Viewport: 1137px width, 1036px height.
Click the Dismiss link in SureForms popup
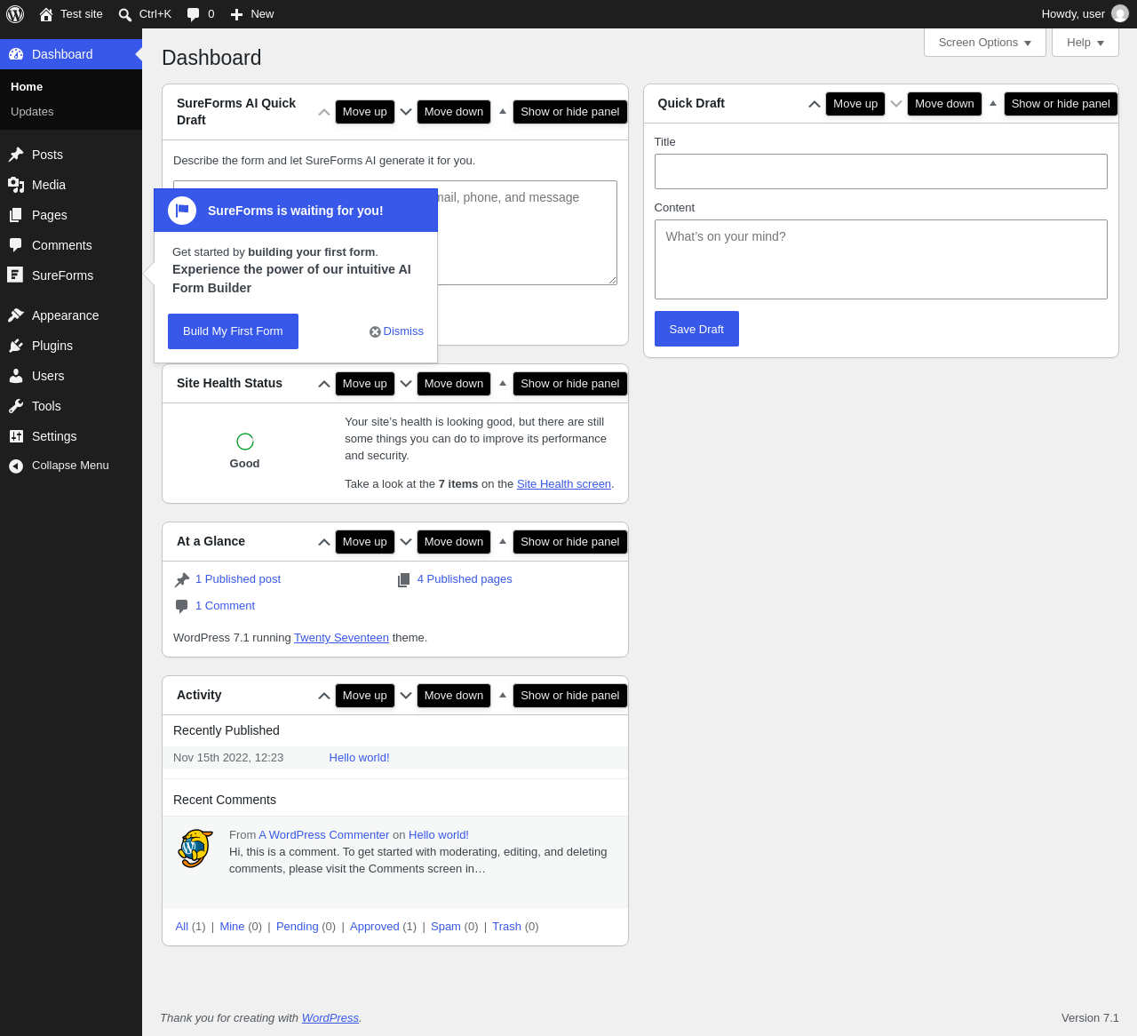pos(403,331)
